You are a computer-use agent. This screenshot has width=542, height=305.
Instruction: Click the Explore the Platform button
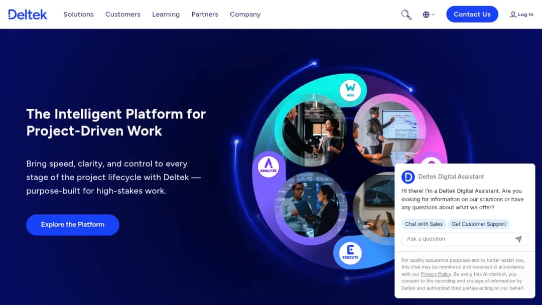pos(73,225)
